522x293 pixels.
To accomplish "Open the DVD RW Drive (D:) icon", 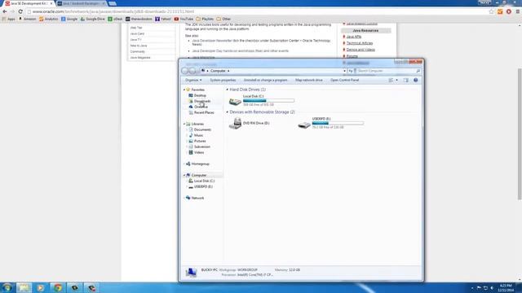I will [236, 123].
